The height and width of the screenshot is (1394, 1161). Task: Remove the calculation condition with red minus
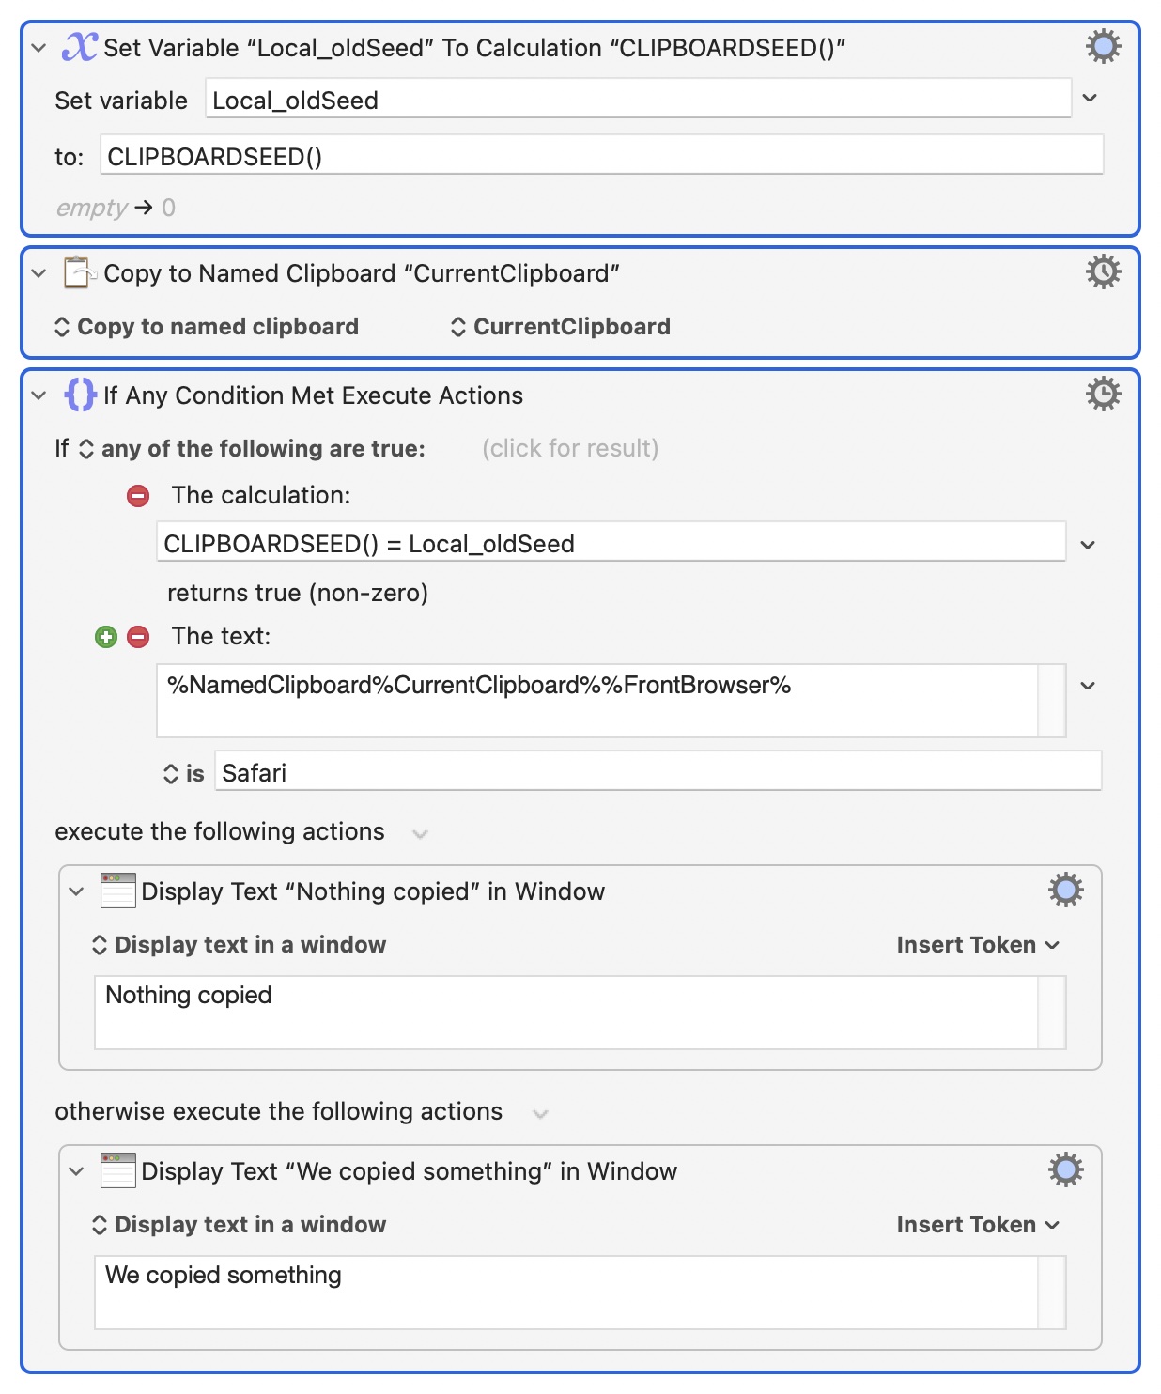[x=138, y=496]
